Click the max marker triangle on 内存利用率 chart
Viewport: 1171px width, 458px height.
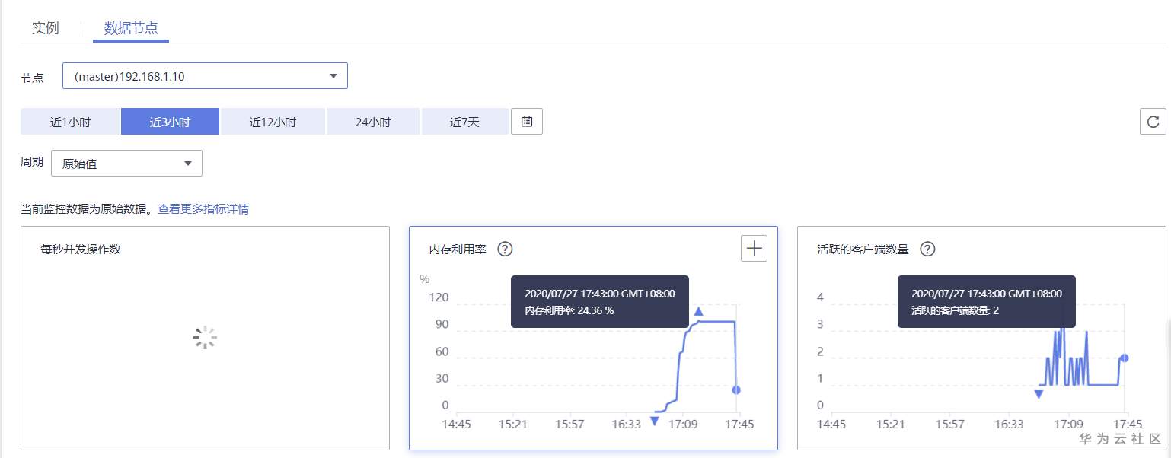(x=698, y=311)
